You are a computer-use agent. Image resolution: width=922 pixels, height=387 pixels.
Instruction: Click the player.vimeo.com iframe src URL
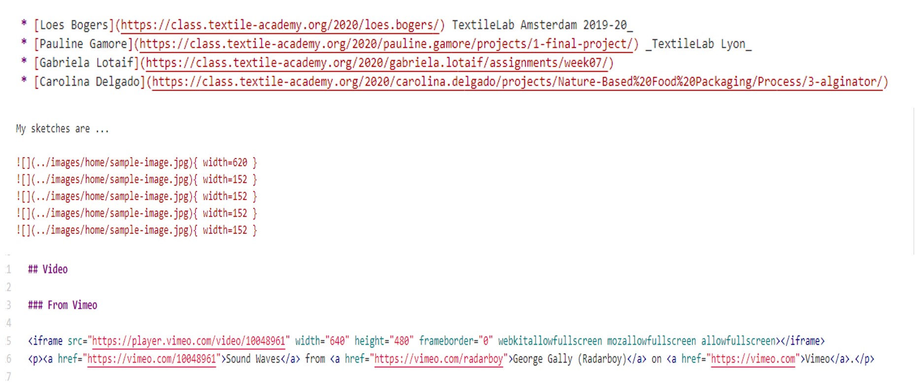coord(189,341)
